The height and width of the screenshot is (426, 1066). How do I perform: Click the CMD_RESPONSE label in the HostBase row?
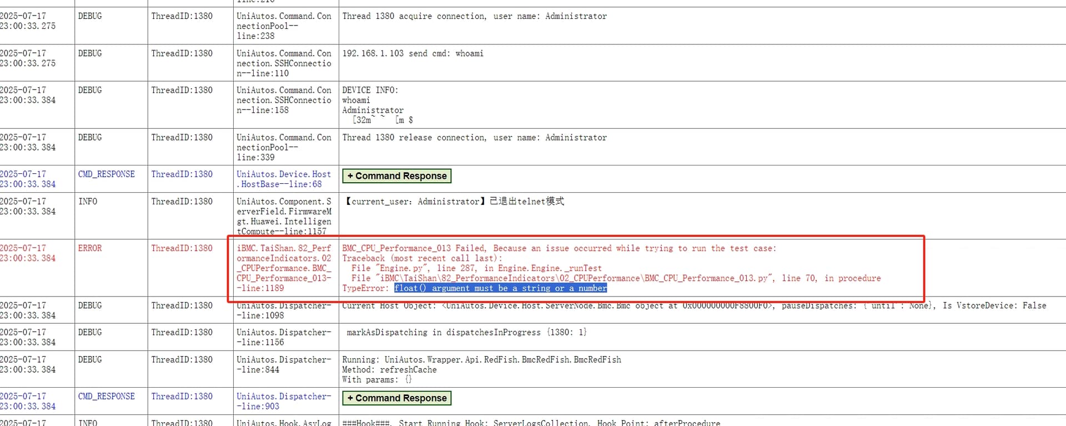pyautogui.click(x=106, y=174)
